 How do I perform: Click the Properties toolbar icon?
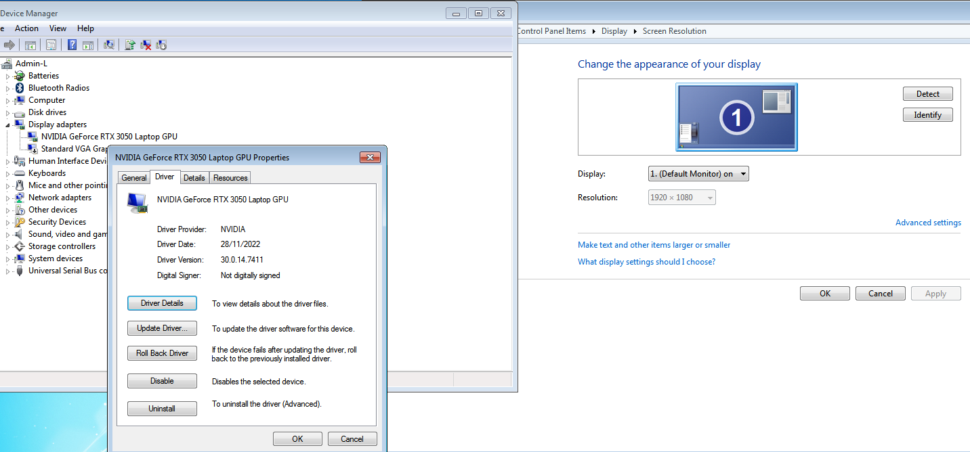51,45
